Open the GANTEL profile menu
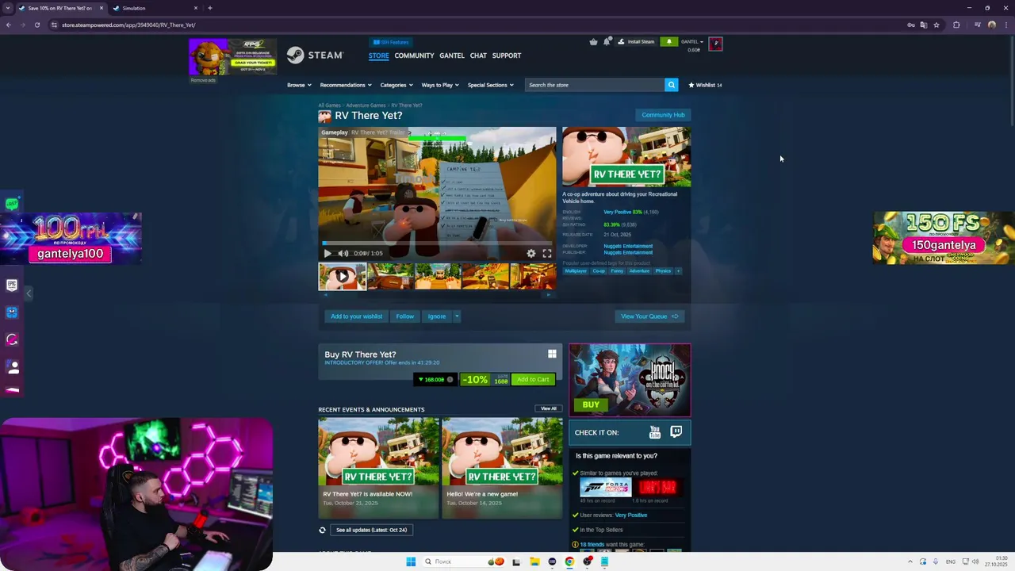1015x571 pixels. (x=452, y=56)
